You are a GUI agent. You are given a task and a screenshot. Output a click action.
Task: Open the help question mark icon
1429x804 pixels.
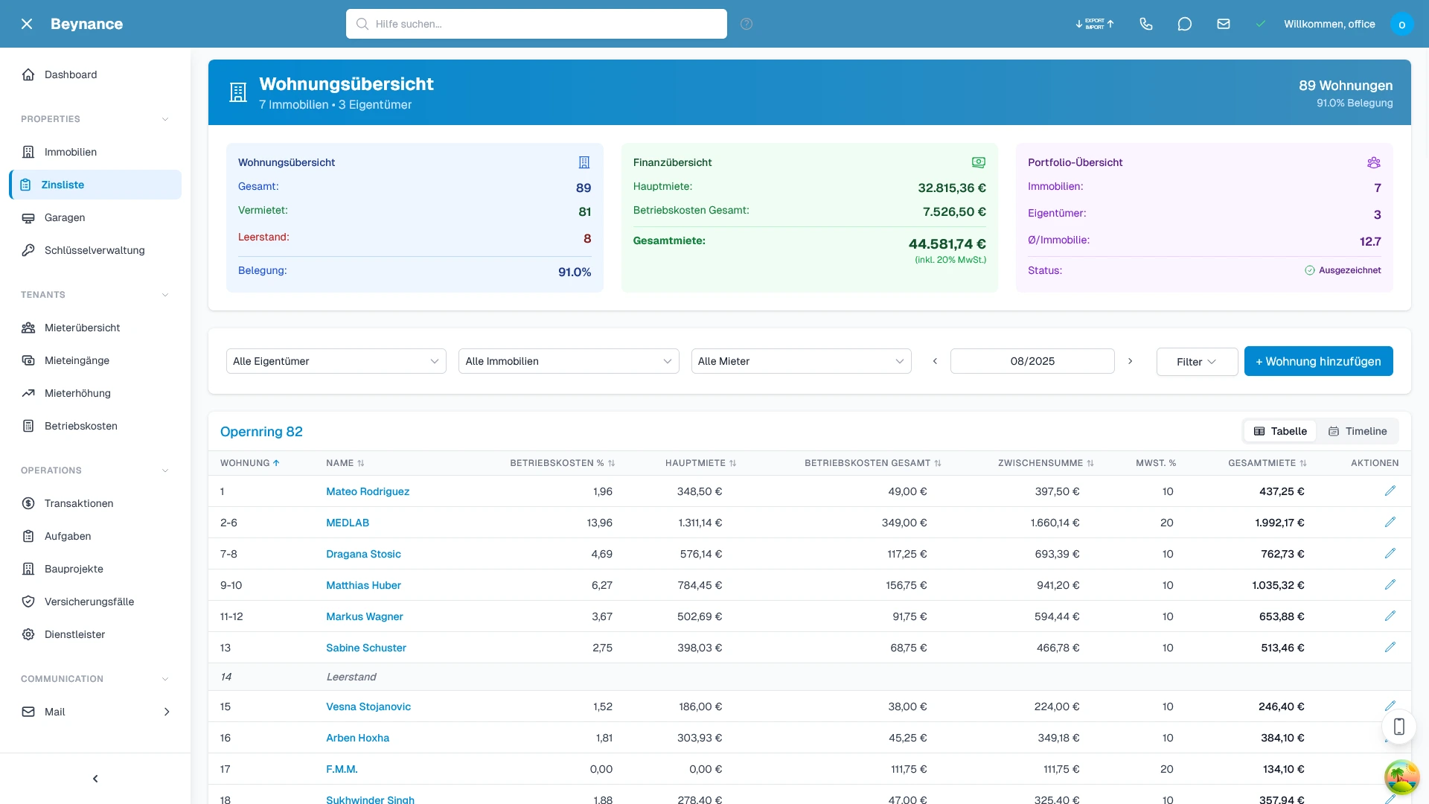point(747,24)
